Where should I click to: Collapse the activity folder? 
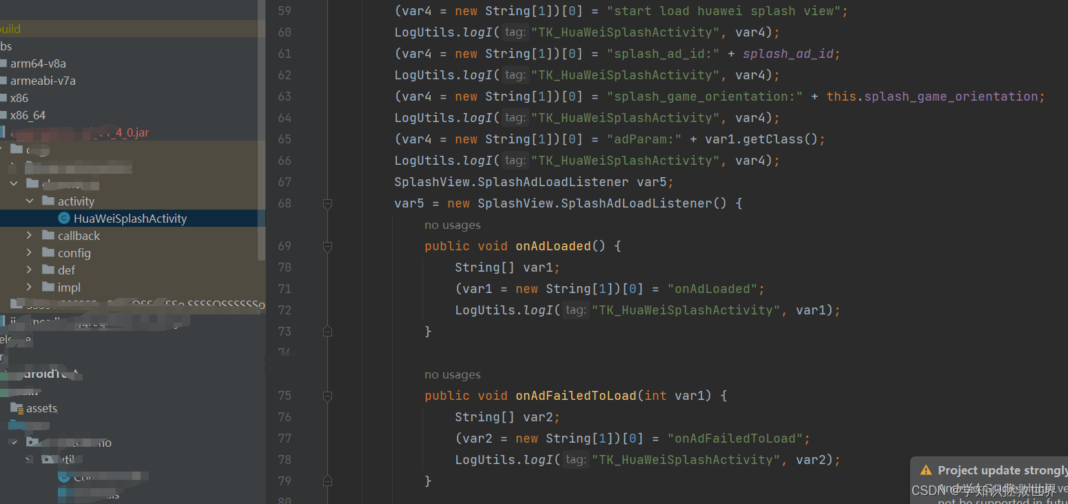pos(29,201)
